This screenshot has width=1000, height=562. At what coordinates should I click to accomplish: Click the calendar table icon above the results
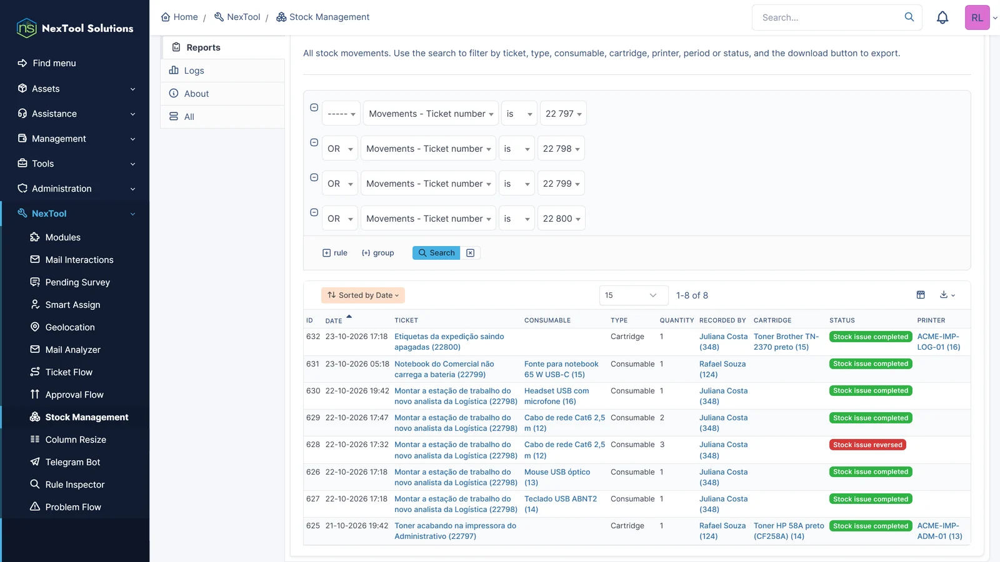pyautogui.click(x=921, y=295)
